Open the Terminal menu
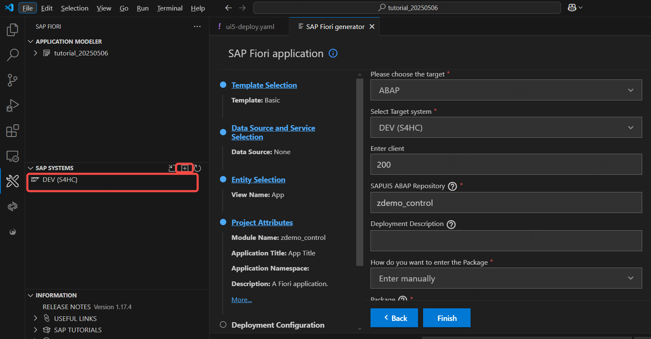Screen dimensions: 651x339 point(170,8)
